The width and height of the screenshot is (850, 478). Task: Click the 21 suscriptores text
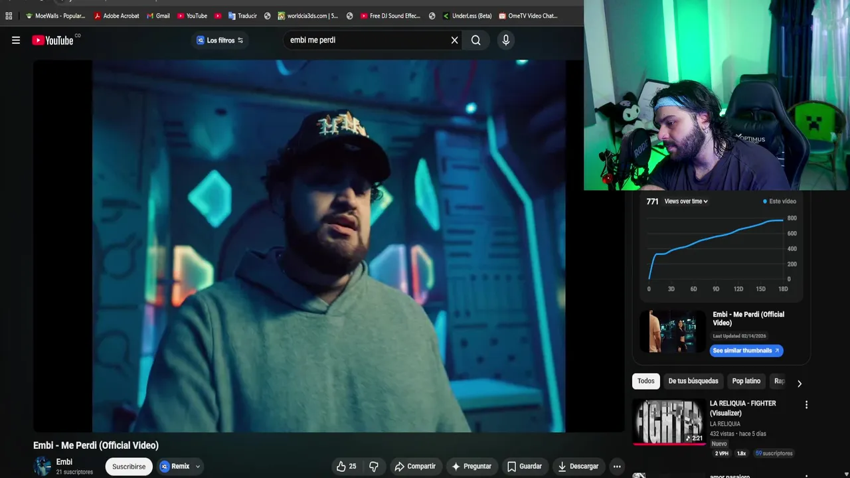pyautogui.click(x=74, y=472)
